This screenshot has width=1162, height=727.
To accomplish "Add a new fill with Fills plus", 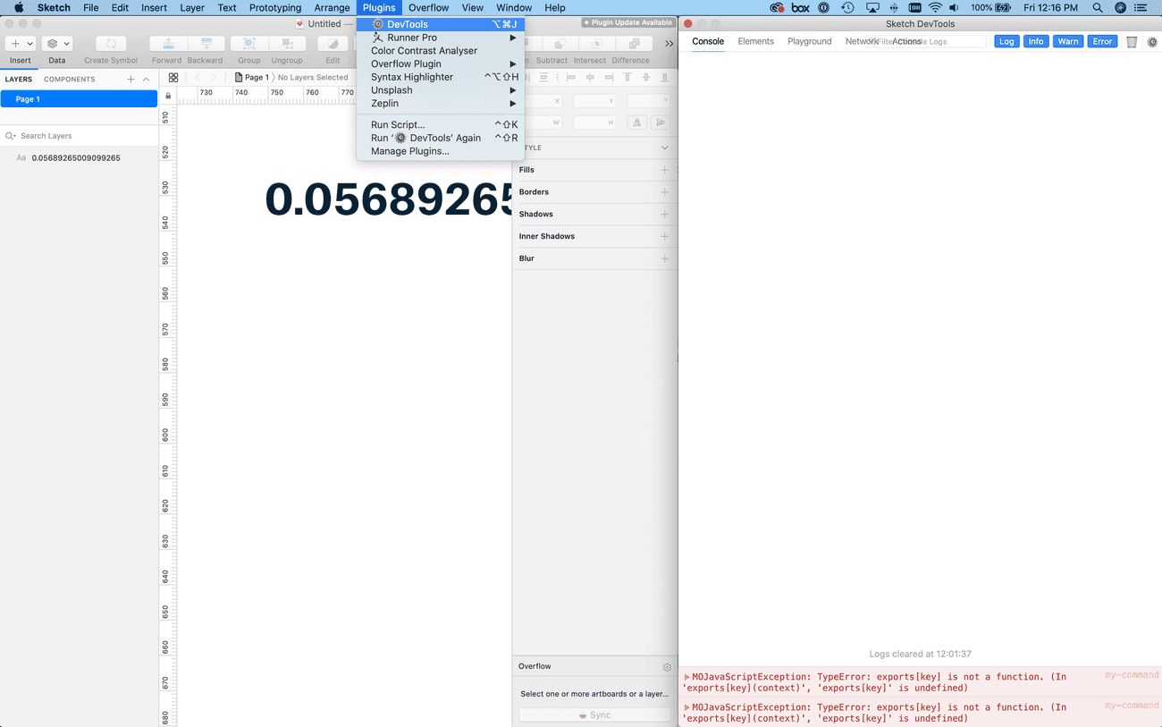I will [x=664, y=170].
